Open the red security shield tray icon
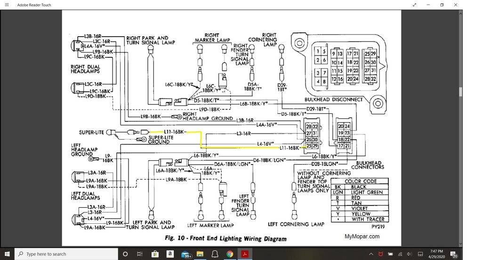 [x=380, y=254]
